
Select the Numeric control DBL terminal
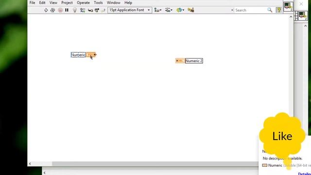pyautogui.click(x=91, y=54)
